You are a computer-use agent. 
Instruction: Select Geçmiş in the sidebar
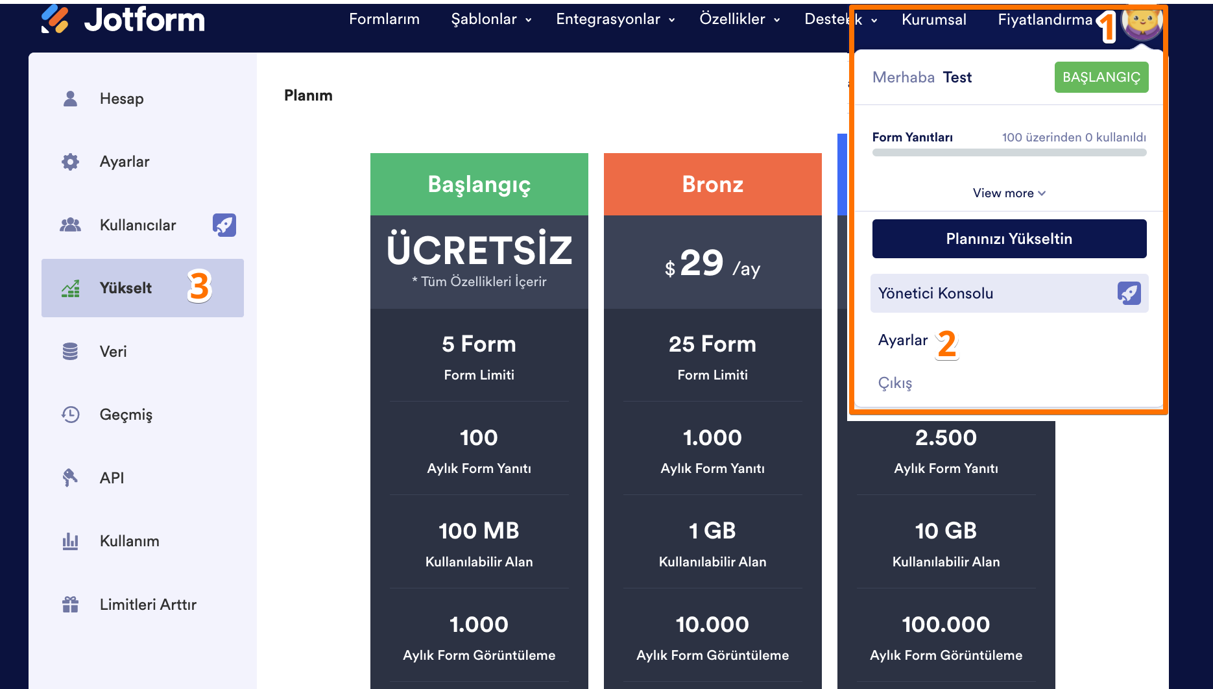pos(143,415)
